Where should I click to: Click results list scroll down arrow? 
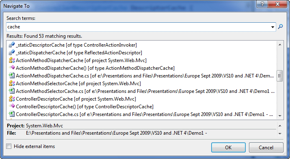tap(280, 116)
